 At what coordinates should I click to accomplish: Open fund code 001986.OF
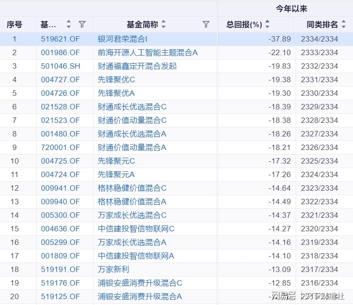pyautogui.click(x=60, y=52)
